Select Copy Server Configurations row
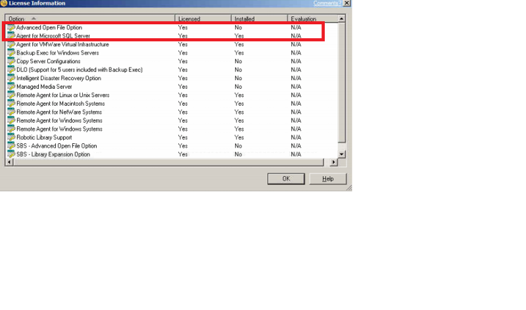 (x=172, y=61)
